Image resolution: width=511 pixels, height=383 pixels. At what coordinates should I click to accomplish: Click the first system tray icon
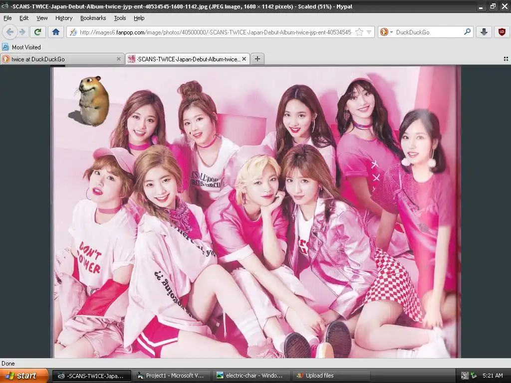click(x=465, y=376)
